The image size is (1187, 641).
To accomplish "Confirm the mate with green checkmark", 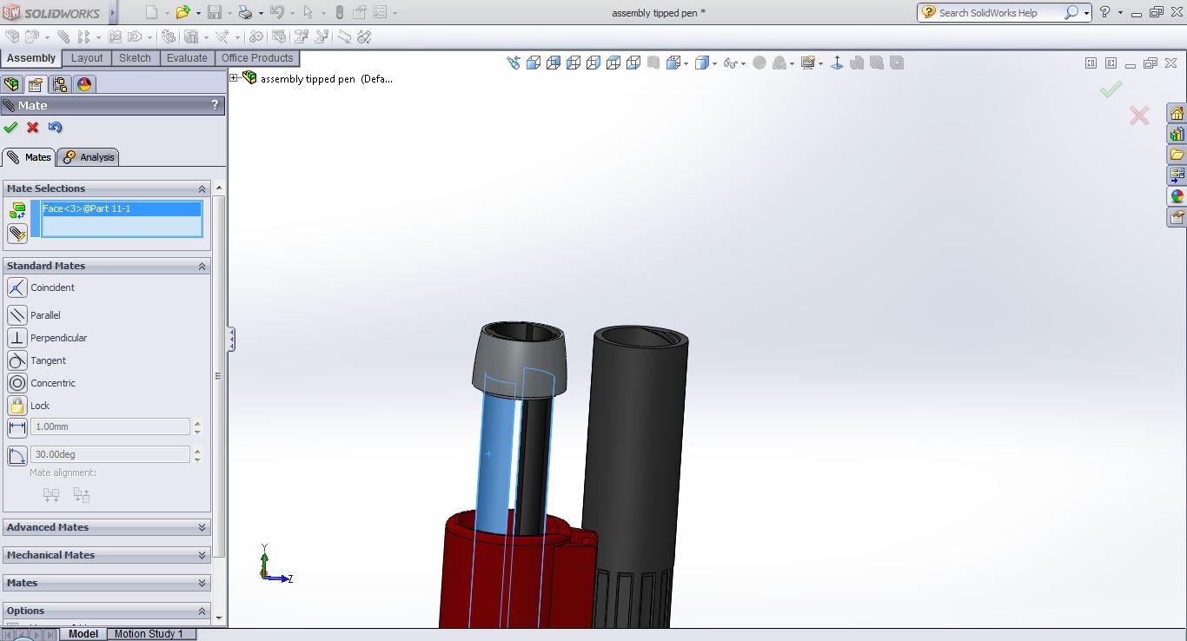I will click(x=10, y=128).
